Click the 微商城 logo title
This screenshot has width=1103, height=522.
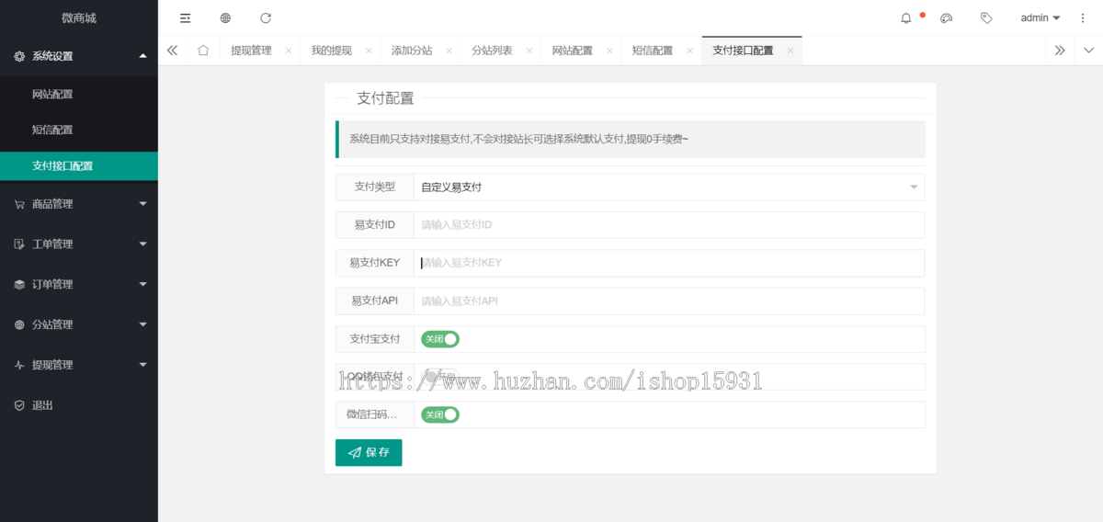79,17
